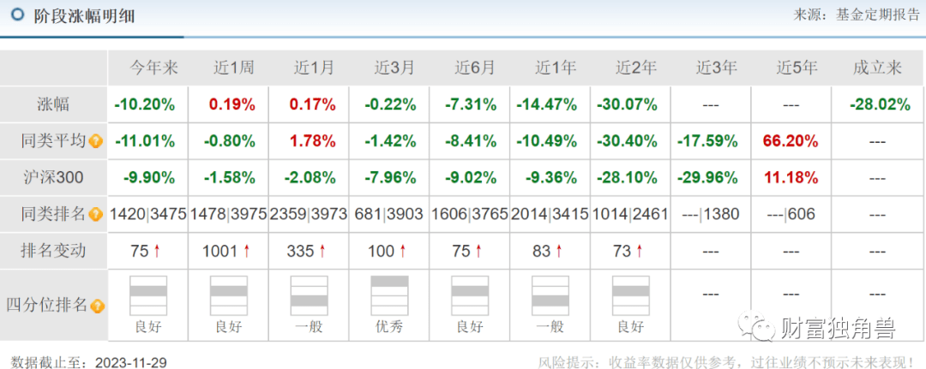Image resolution: width=926 pixels, height=369 pixels.
Task: Click rank change value 100
Action: [x=381, y=251]
